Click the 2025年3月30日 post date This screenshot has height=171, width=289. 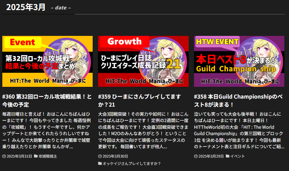[x=115, y=156]
